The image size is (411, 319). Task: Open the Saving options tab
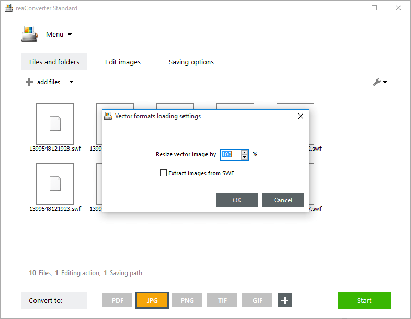pos(191,62)
